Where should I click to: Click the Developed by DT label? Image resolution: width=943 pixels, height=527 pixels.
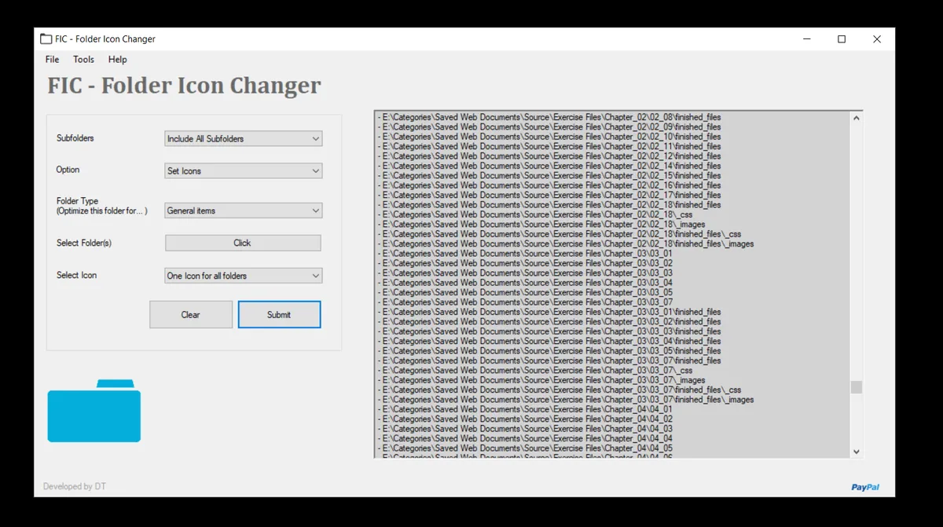(x=74, y=486)
